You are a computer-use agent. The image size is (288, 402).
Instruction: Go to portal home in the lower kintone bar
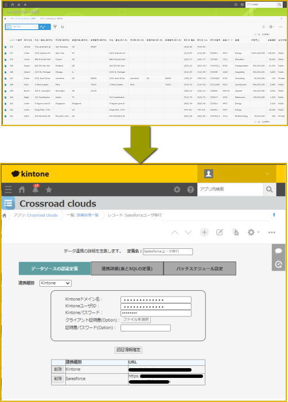(x=22, y=189)
